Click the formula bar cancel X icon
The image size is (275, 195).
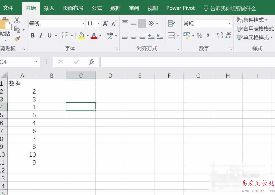(x=61, y=62)
